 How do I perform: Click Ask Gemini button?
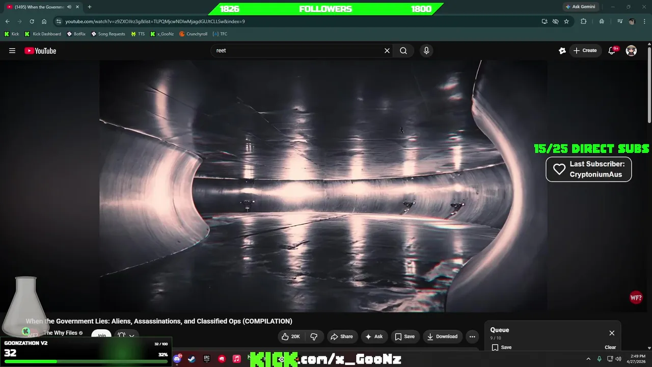580,7
